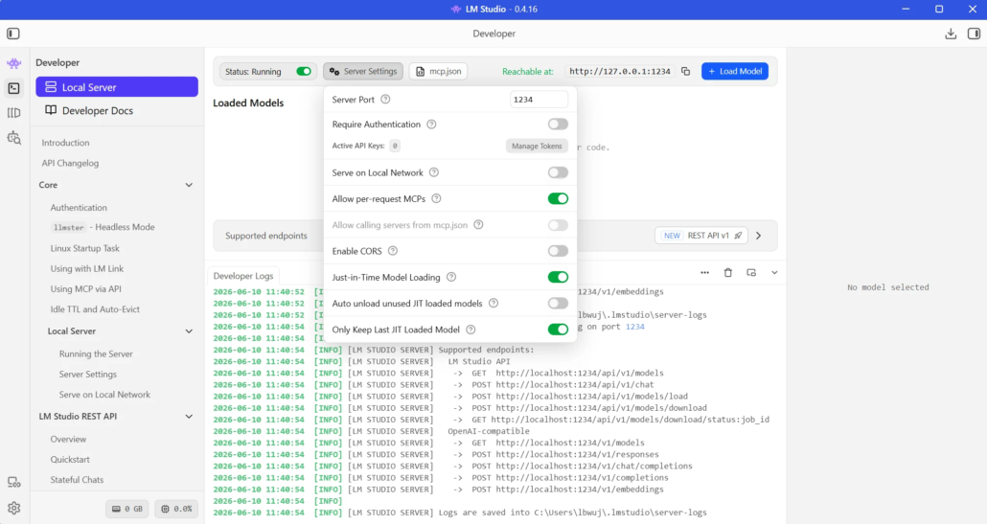This screenshot has width=987, height=524.
Task: Pop out the Developer Logs window icon
Action: [751, 273]
